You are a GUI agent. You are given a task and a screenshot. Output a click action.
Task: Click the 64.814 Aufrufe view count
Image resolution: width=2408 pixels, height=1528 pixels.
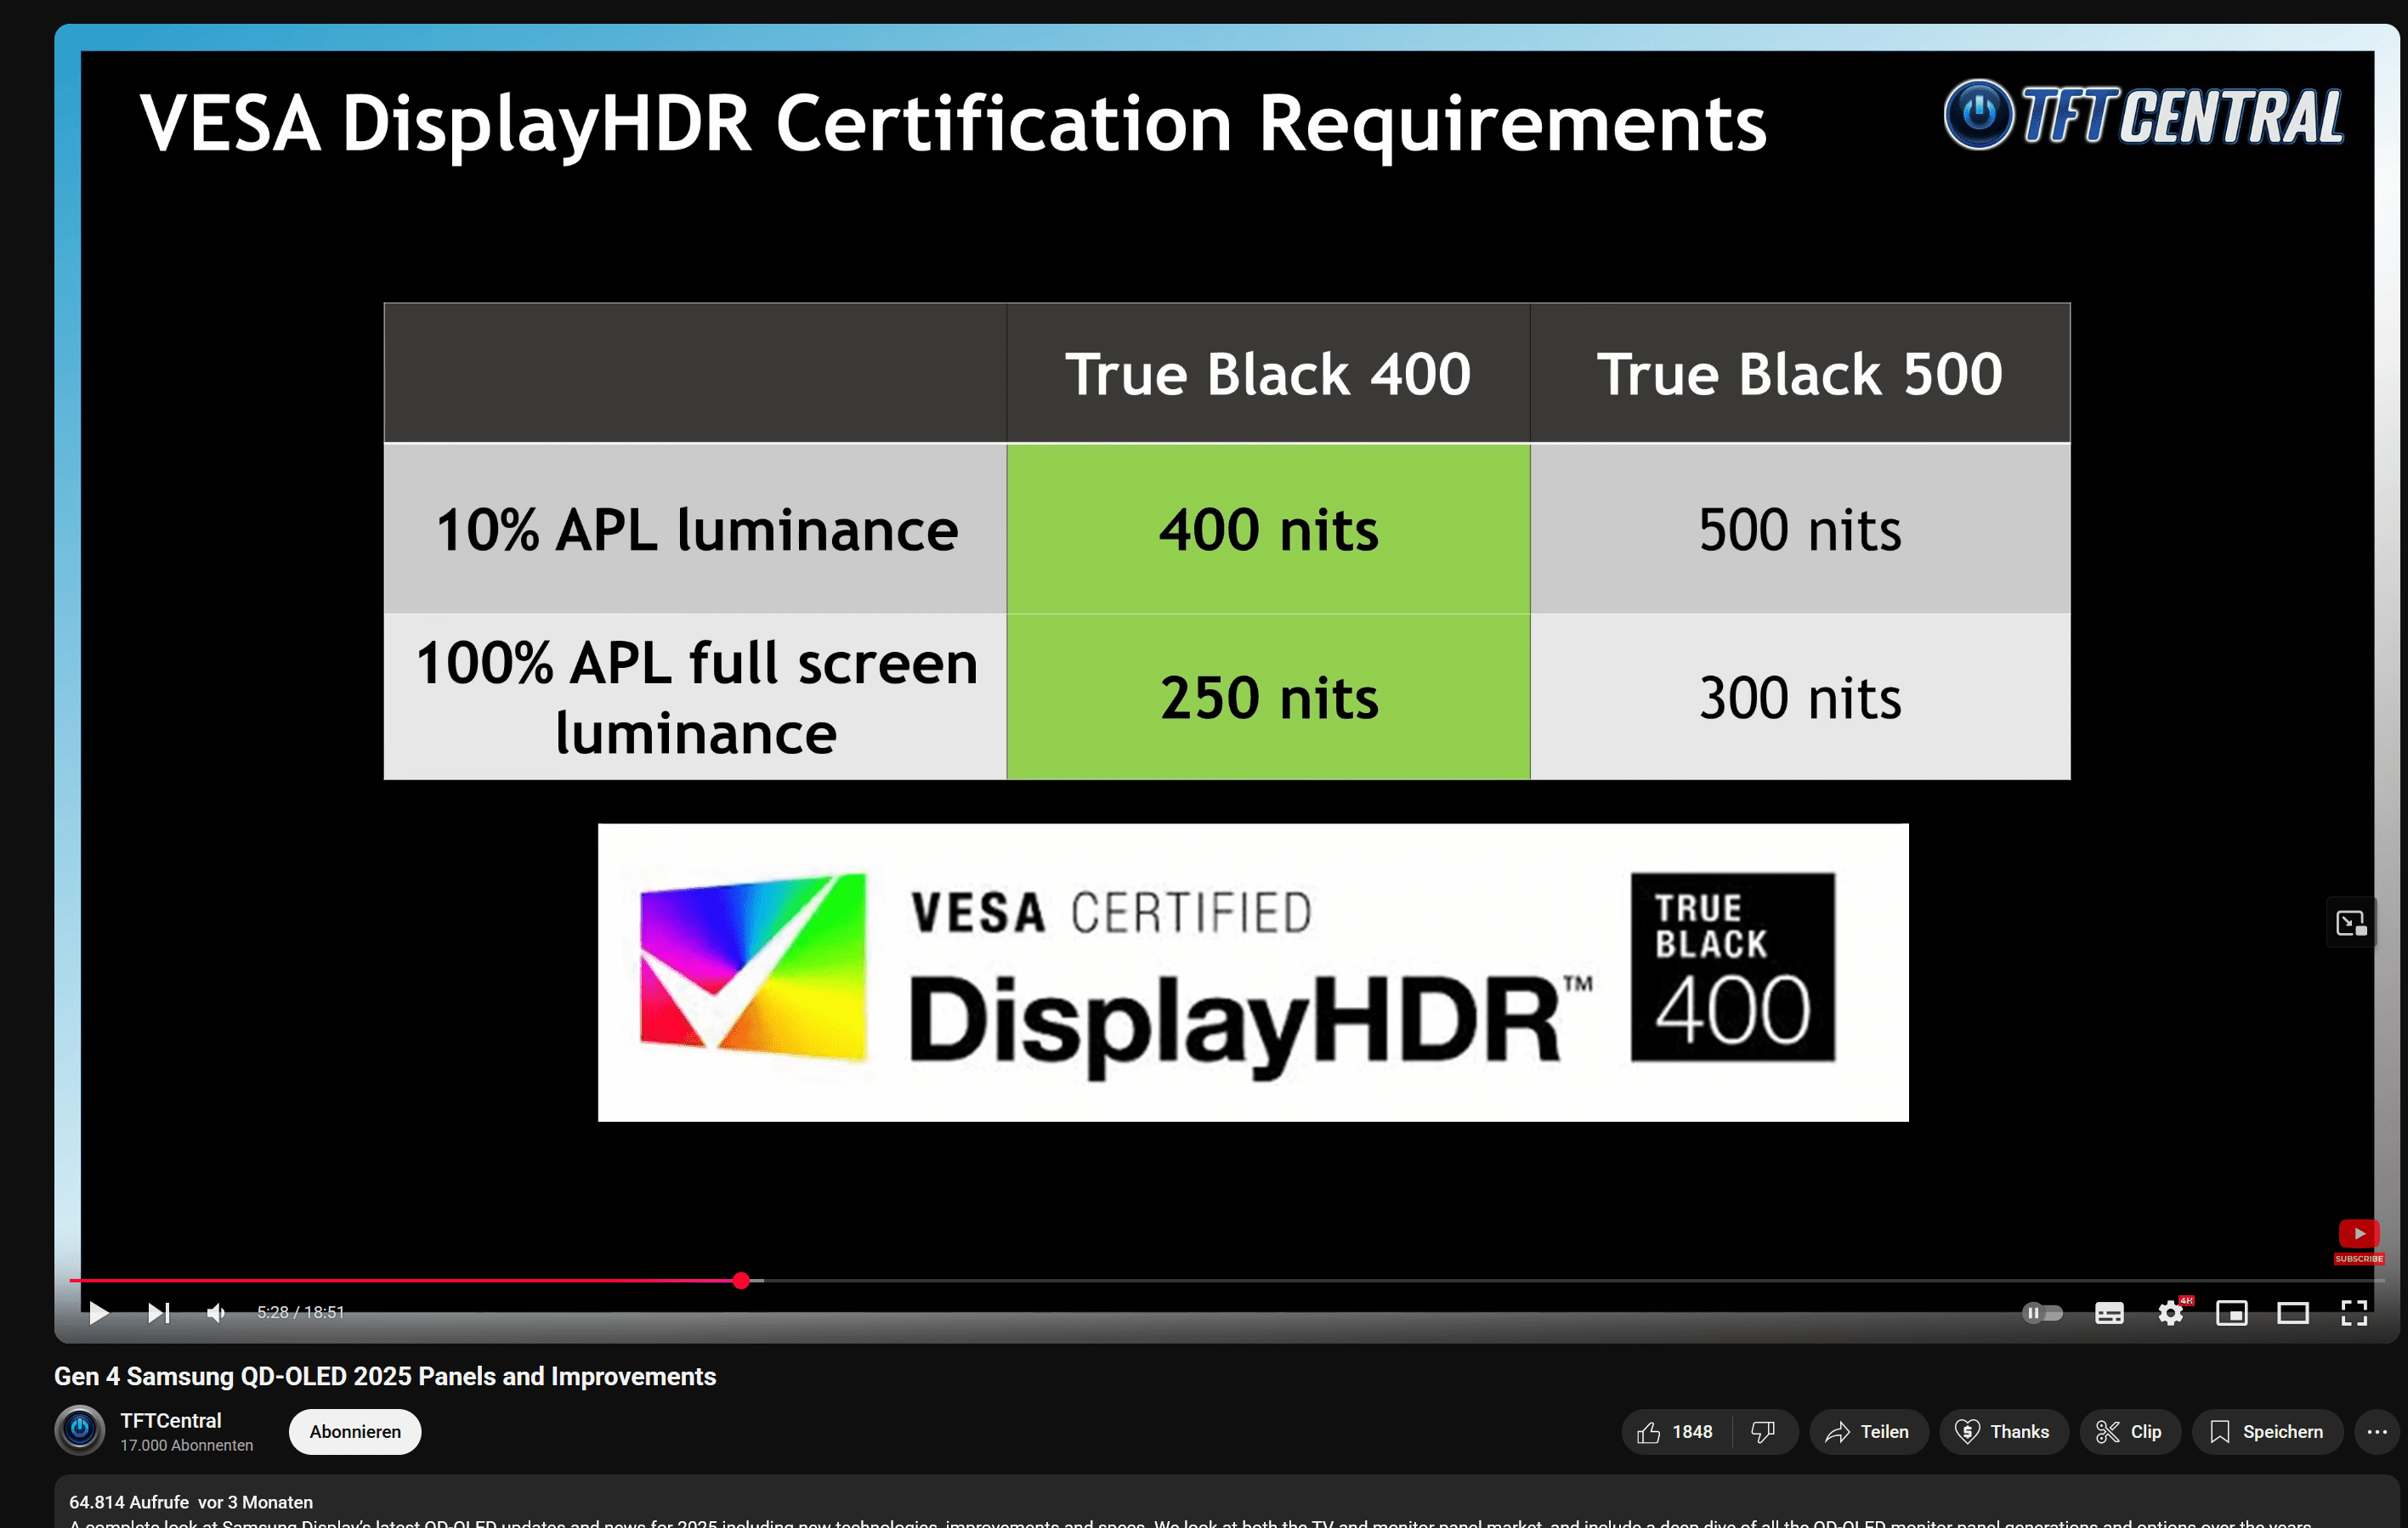pyautogui.click(x=129, y=1502)
